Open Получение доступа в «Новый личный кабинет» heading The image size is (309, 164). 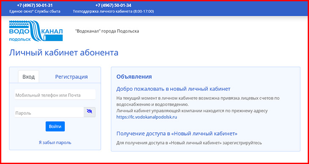(x=177, y=133)
